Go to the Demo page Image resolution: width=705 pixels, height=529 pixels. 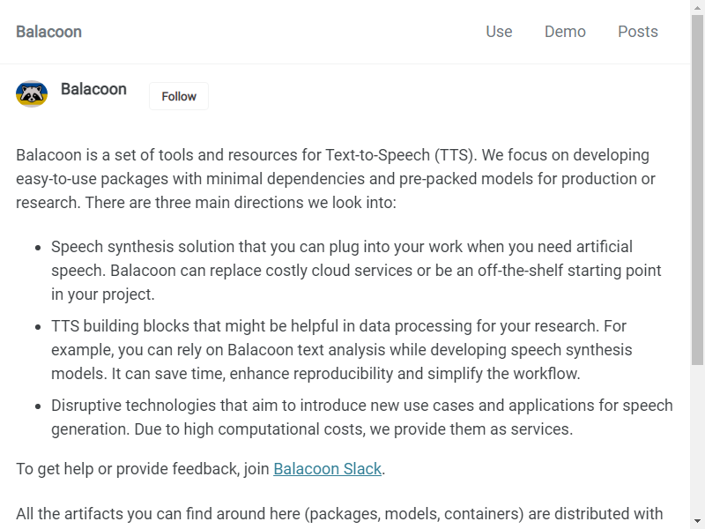click(x=565, y=32)
